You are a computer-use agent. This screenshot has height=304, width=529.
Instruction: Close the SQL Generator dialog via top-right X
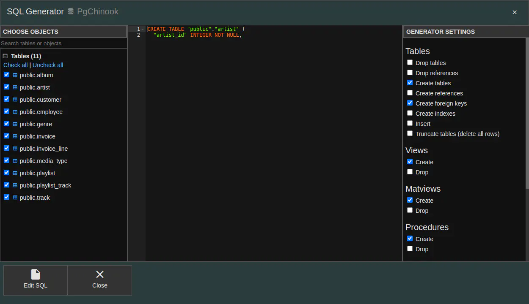[515, 12]
